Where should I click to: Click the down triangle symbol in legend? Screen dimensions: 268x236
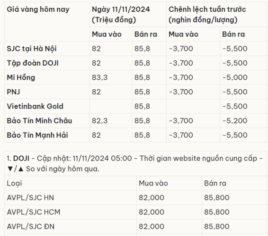[x=10, y=169]
